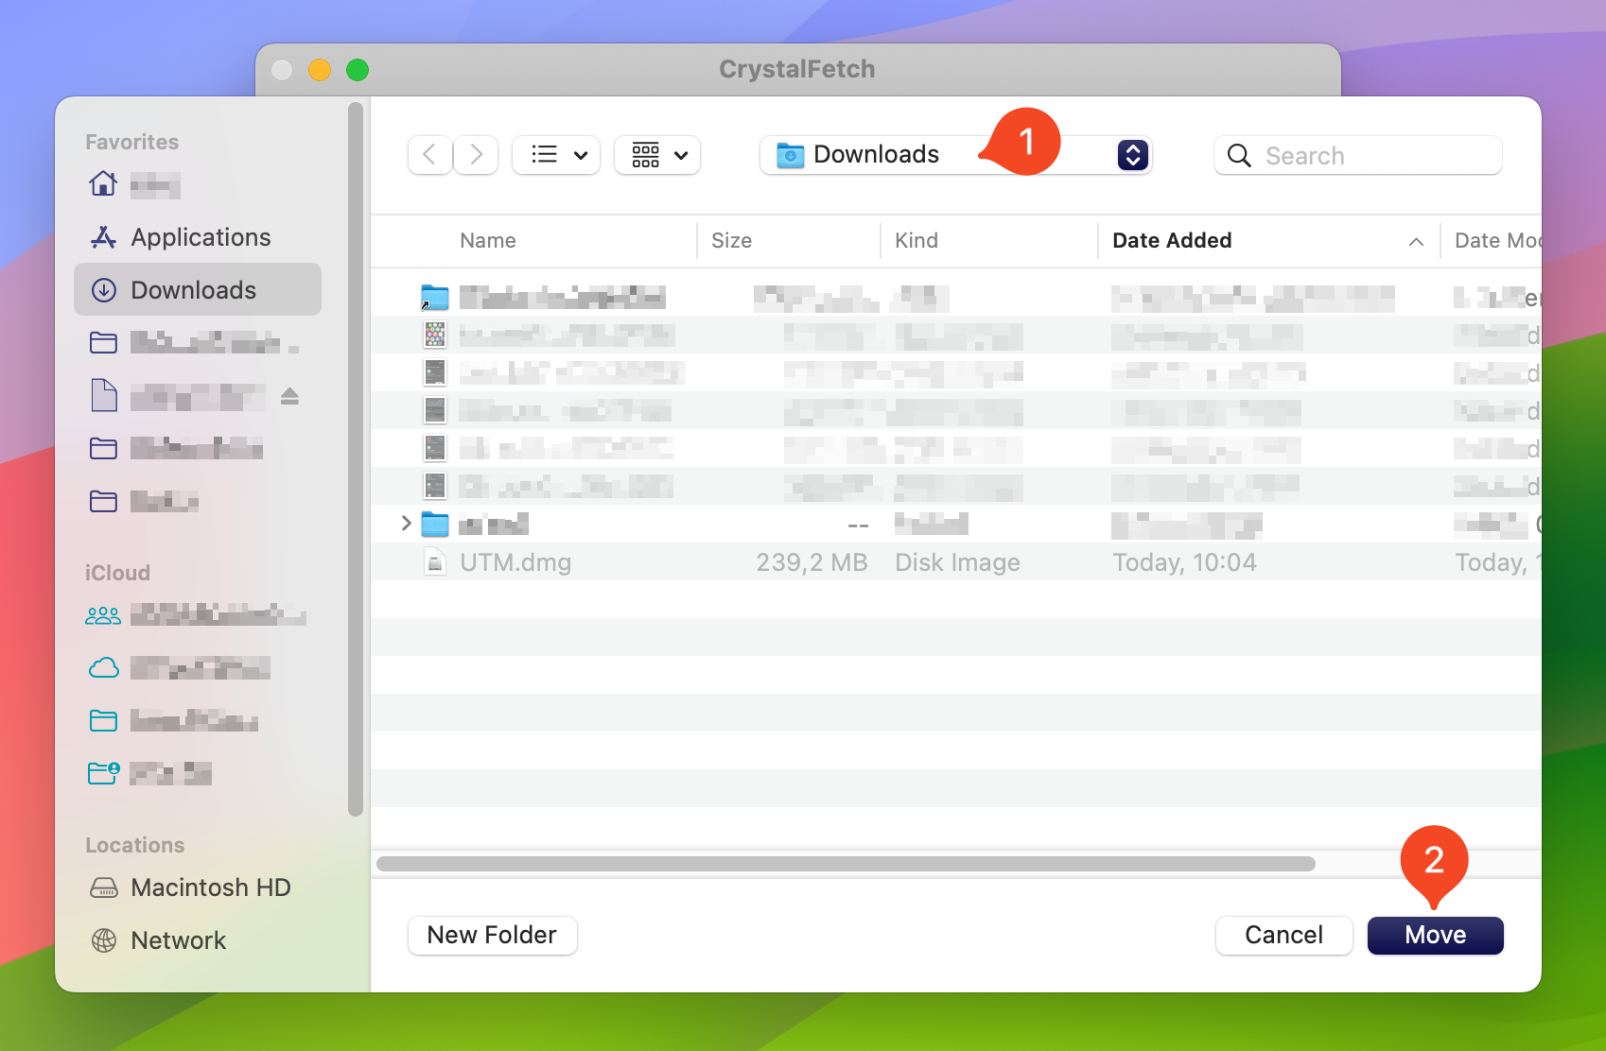Click the Today, 10:04 date cell
Screen dimensions: 1606x1051
point(1184,562)
